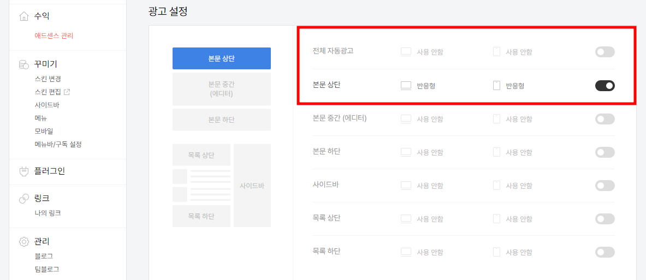
Task: Click 본문 중간 (에디터) row label
Action: click(340, 118)
